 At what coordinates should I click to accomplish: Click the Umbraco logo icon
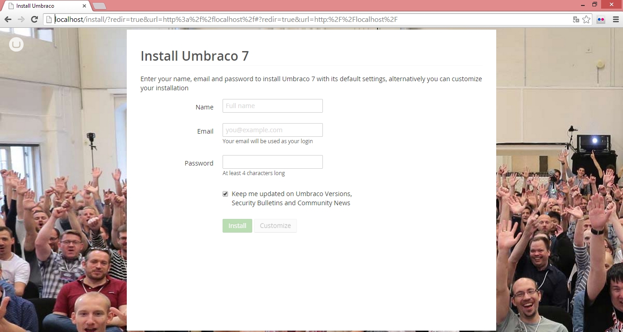16,44
